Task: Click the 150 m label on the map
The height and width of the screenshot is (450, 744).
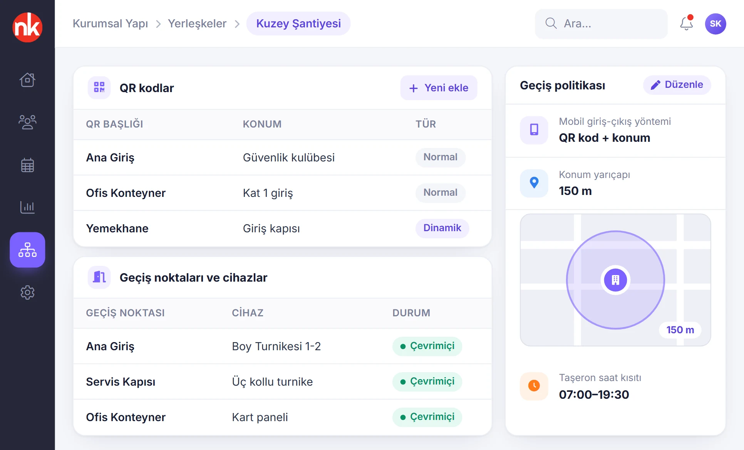Action: click(x=680, y=330)
